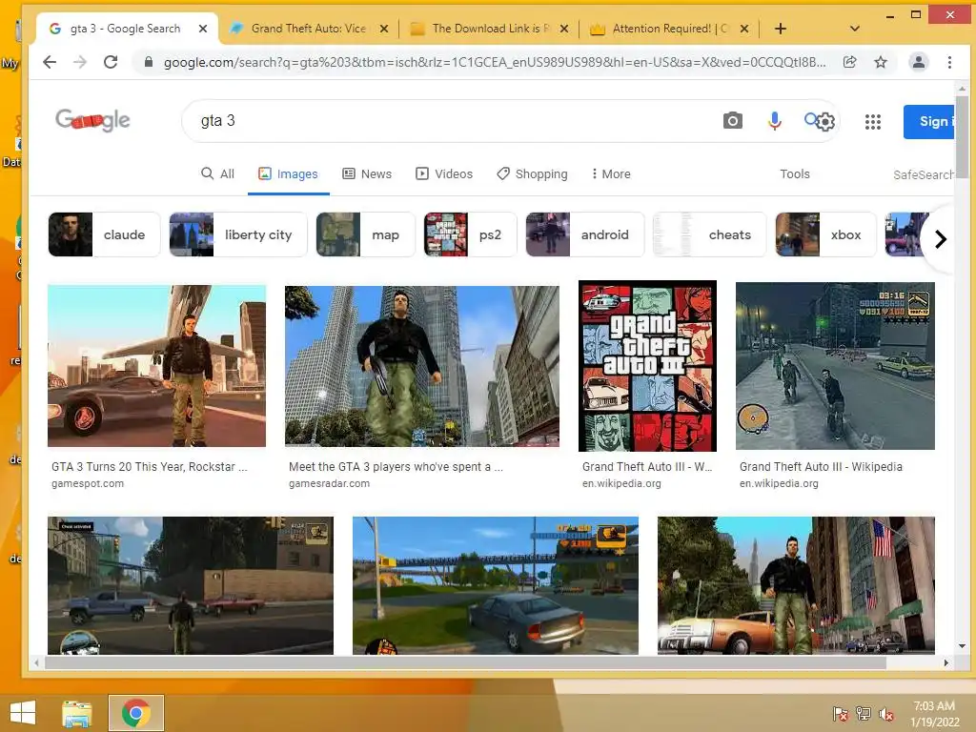
Task: Filter by the ps2 chip
Action: [x=470, y=234]
